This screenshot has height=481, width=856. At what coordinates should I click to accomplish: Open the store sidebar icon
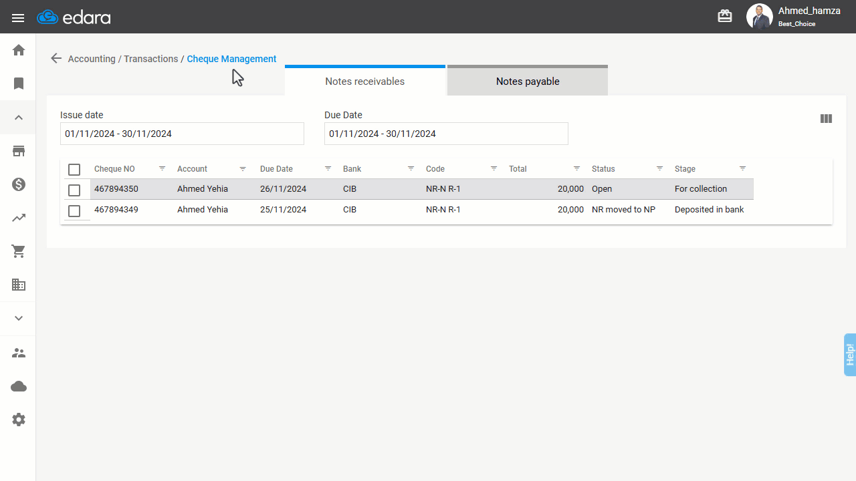click(x=19, y=151)
